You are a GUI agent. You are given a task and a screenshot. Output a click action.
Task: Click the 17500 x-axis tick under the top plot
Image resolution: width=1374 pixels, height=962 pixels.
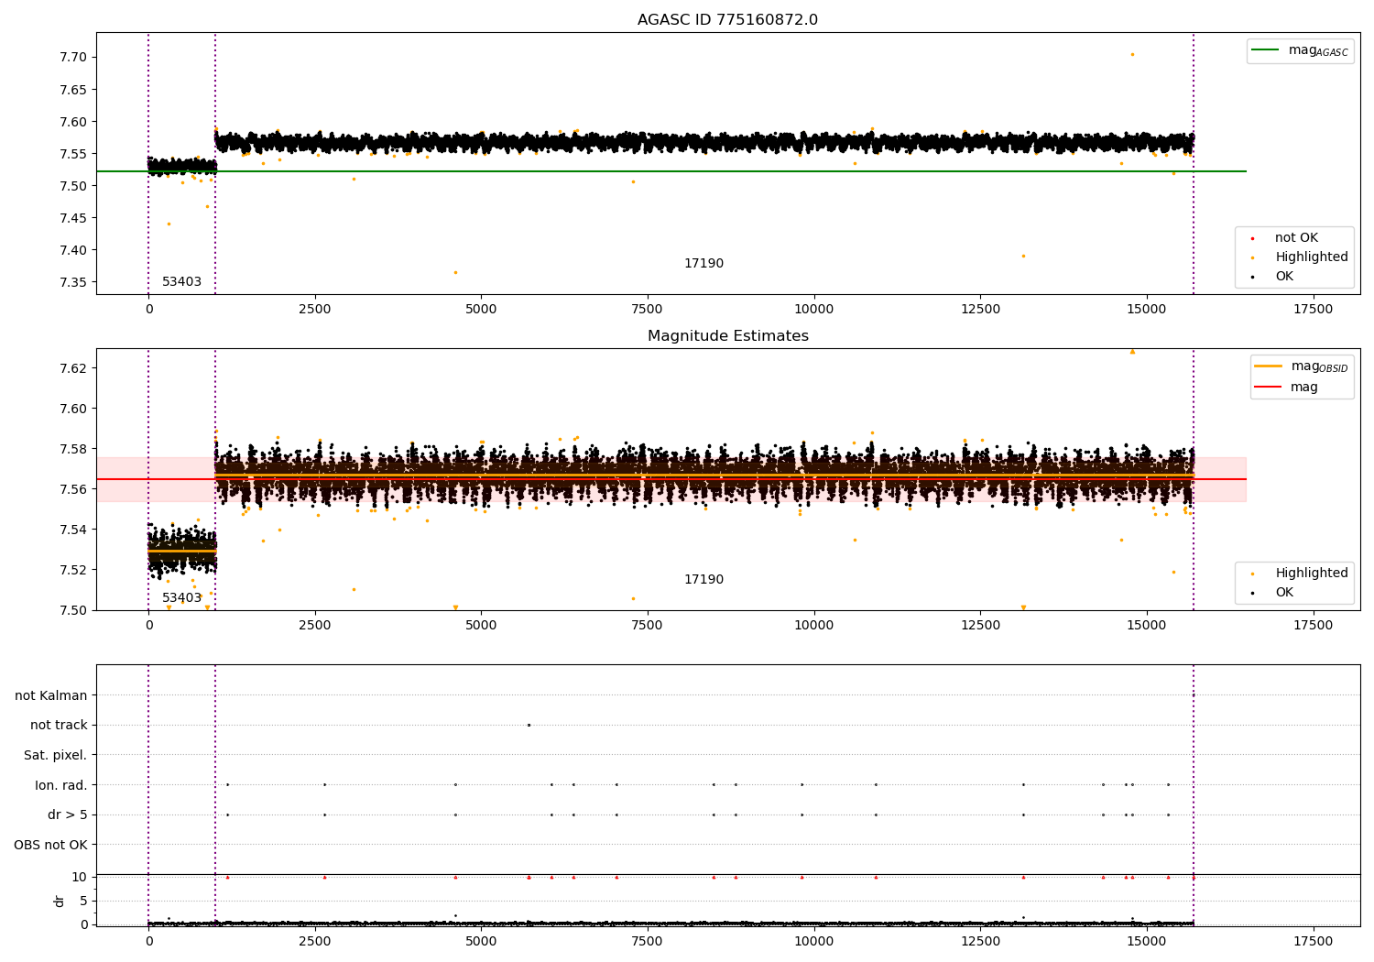[1313, 310]
